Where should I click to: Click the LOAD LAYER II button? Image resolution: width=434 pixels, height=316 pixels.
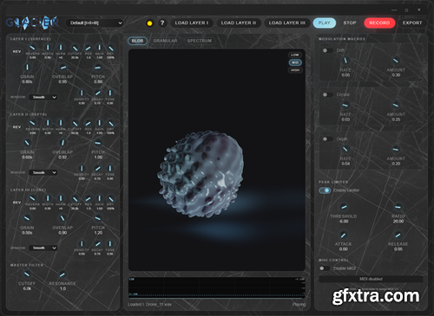239,23
